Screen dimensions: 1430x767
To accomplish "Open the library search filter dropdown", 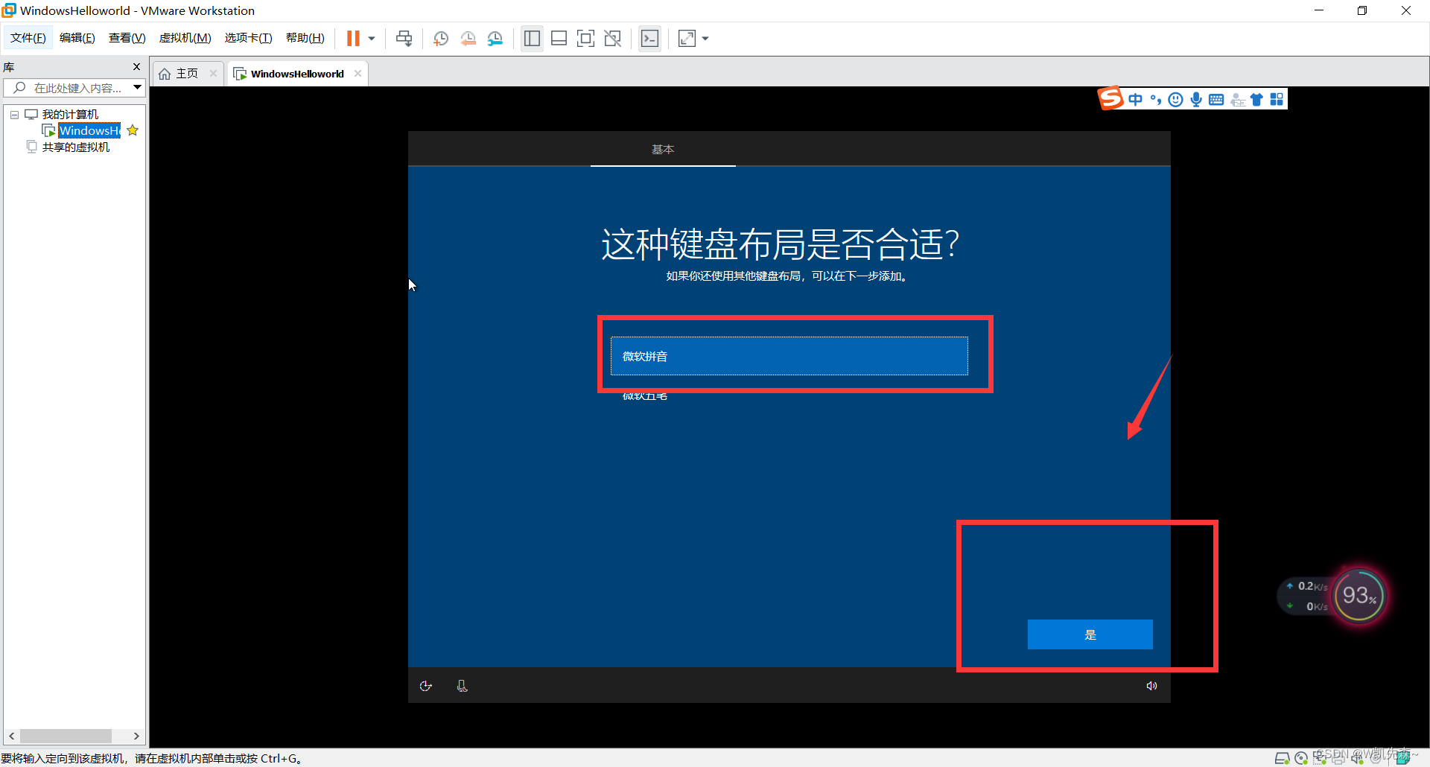I will [138, 88].
